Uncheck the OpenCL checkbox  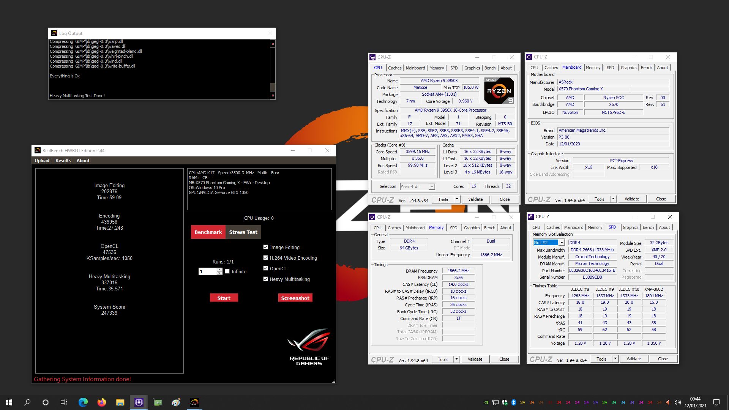[x=266, y=268]
